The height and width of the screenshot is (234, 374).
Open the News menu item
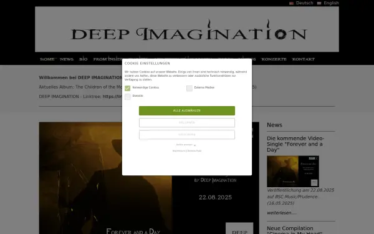click(x=67, y=59)
